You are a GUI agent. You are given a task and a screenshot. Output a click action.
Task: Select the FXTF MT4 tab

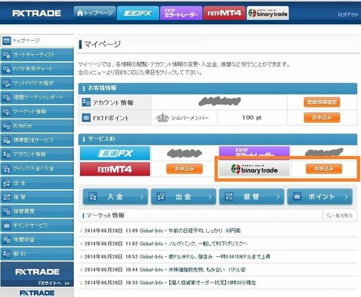224,13
